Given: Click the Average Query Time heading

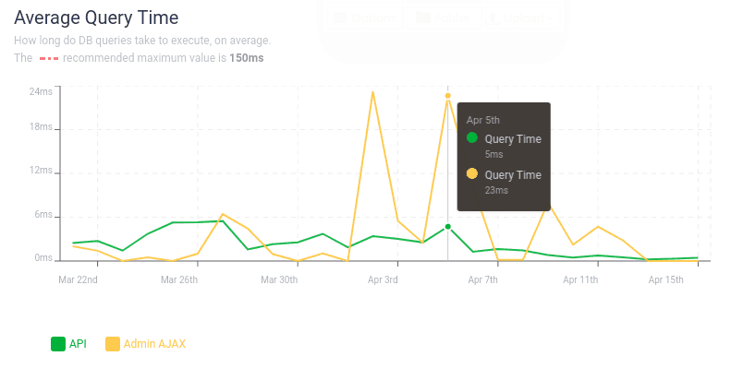Looking at the screenshot, I should coord(96,18).
